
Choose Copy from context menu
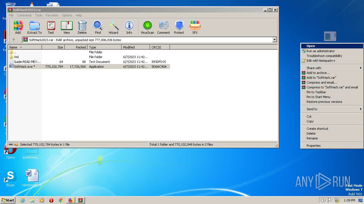point(332,121)
